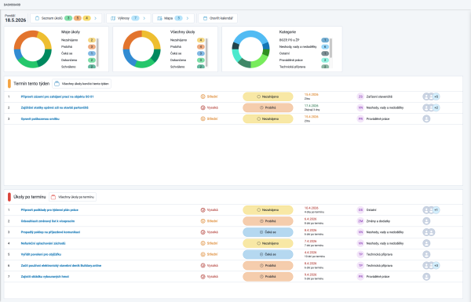The image size is (471, 302).
Task: Click the TP category badge in overdue row 5
Action: pyautogui.click(x=360, y=254)
